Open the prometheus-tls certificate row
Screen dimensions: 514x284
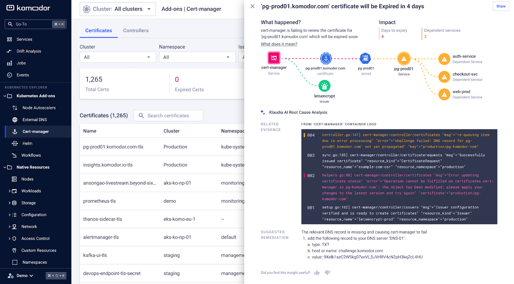162,201
